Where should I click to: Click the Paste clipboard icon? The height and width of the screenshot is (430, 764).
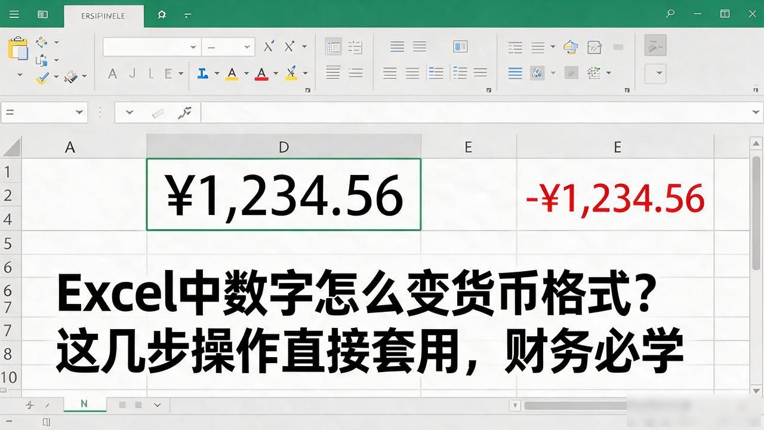18,49
